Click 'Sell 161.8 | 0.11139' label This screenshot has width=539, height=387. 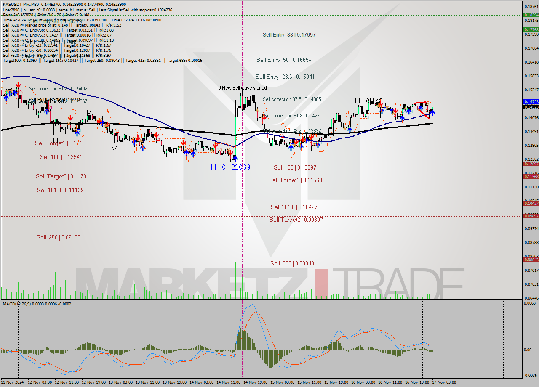60,190
